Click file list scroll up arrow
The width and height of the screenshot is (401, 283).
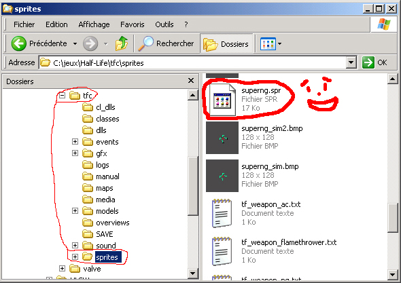[x=393, y=79]
